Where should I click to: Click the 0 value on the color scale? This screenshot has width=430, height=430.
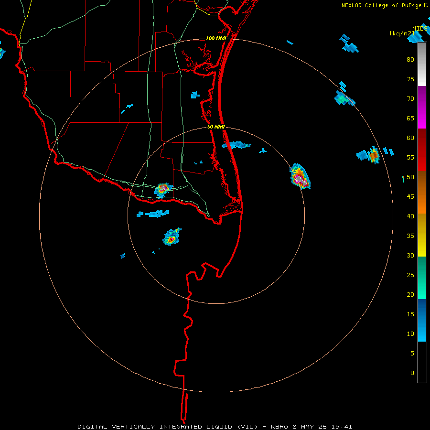pyautogui.click(x=412, y=373)
